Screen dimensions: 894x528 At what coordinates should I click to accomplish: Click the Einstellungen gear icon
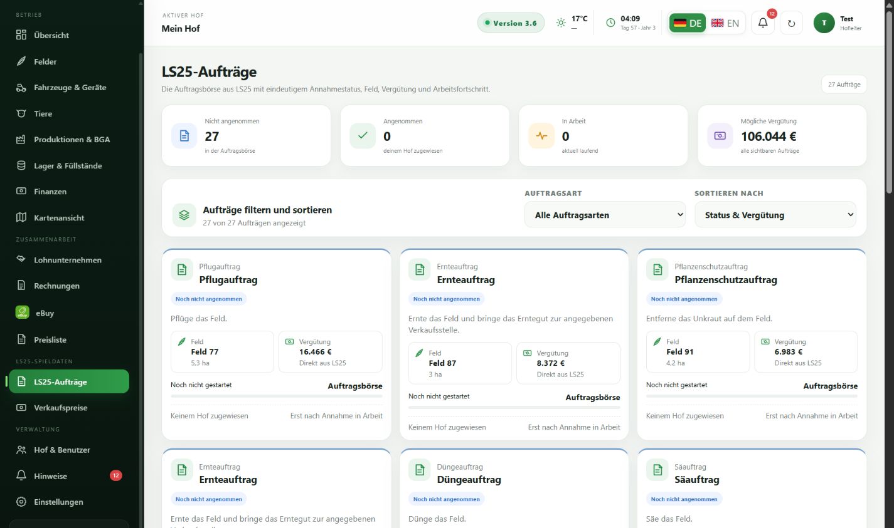21,502
